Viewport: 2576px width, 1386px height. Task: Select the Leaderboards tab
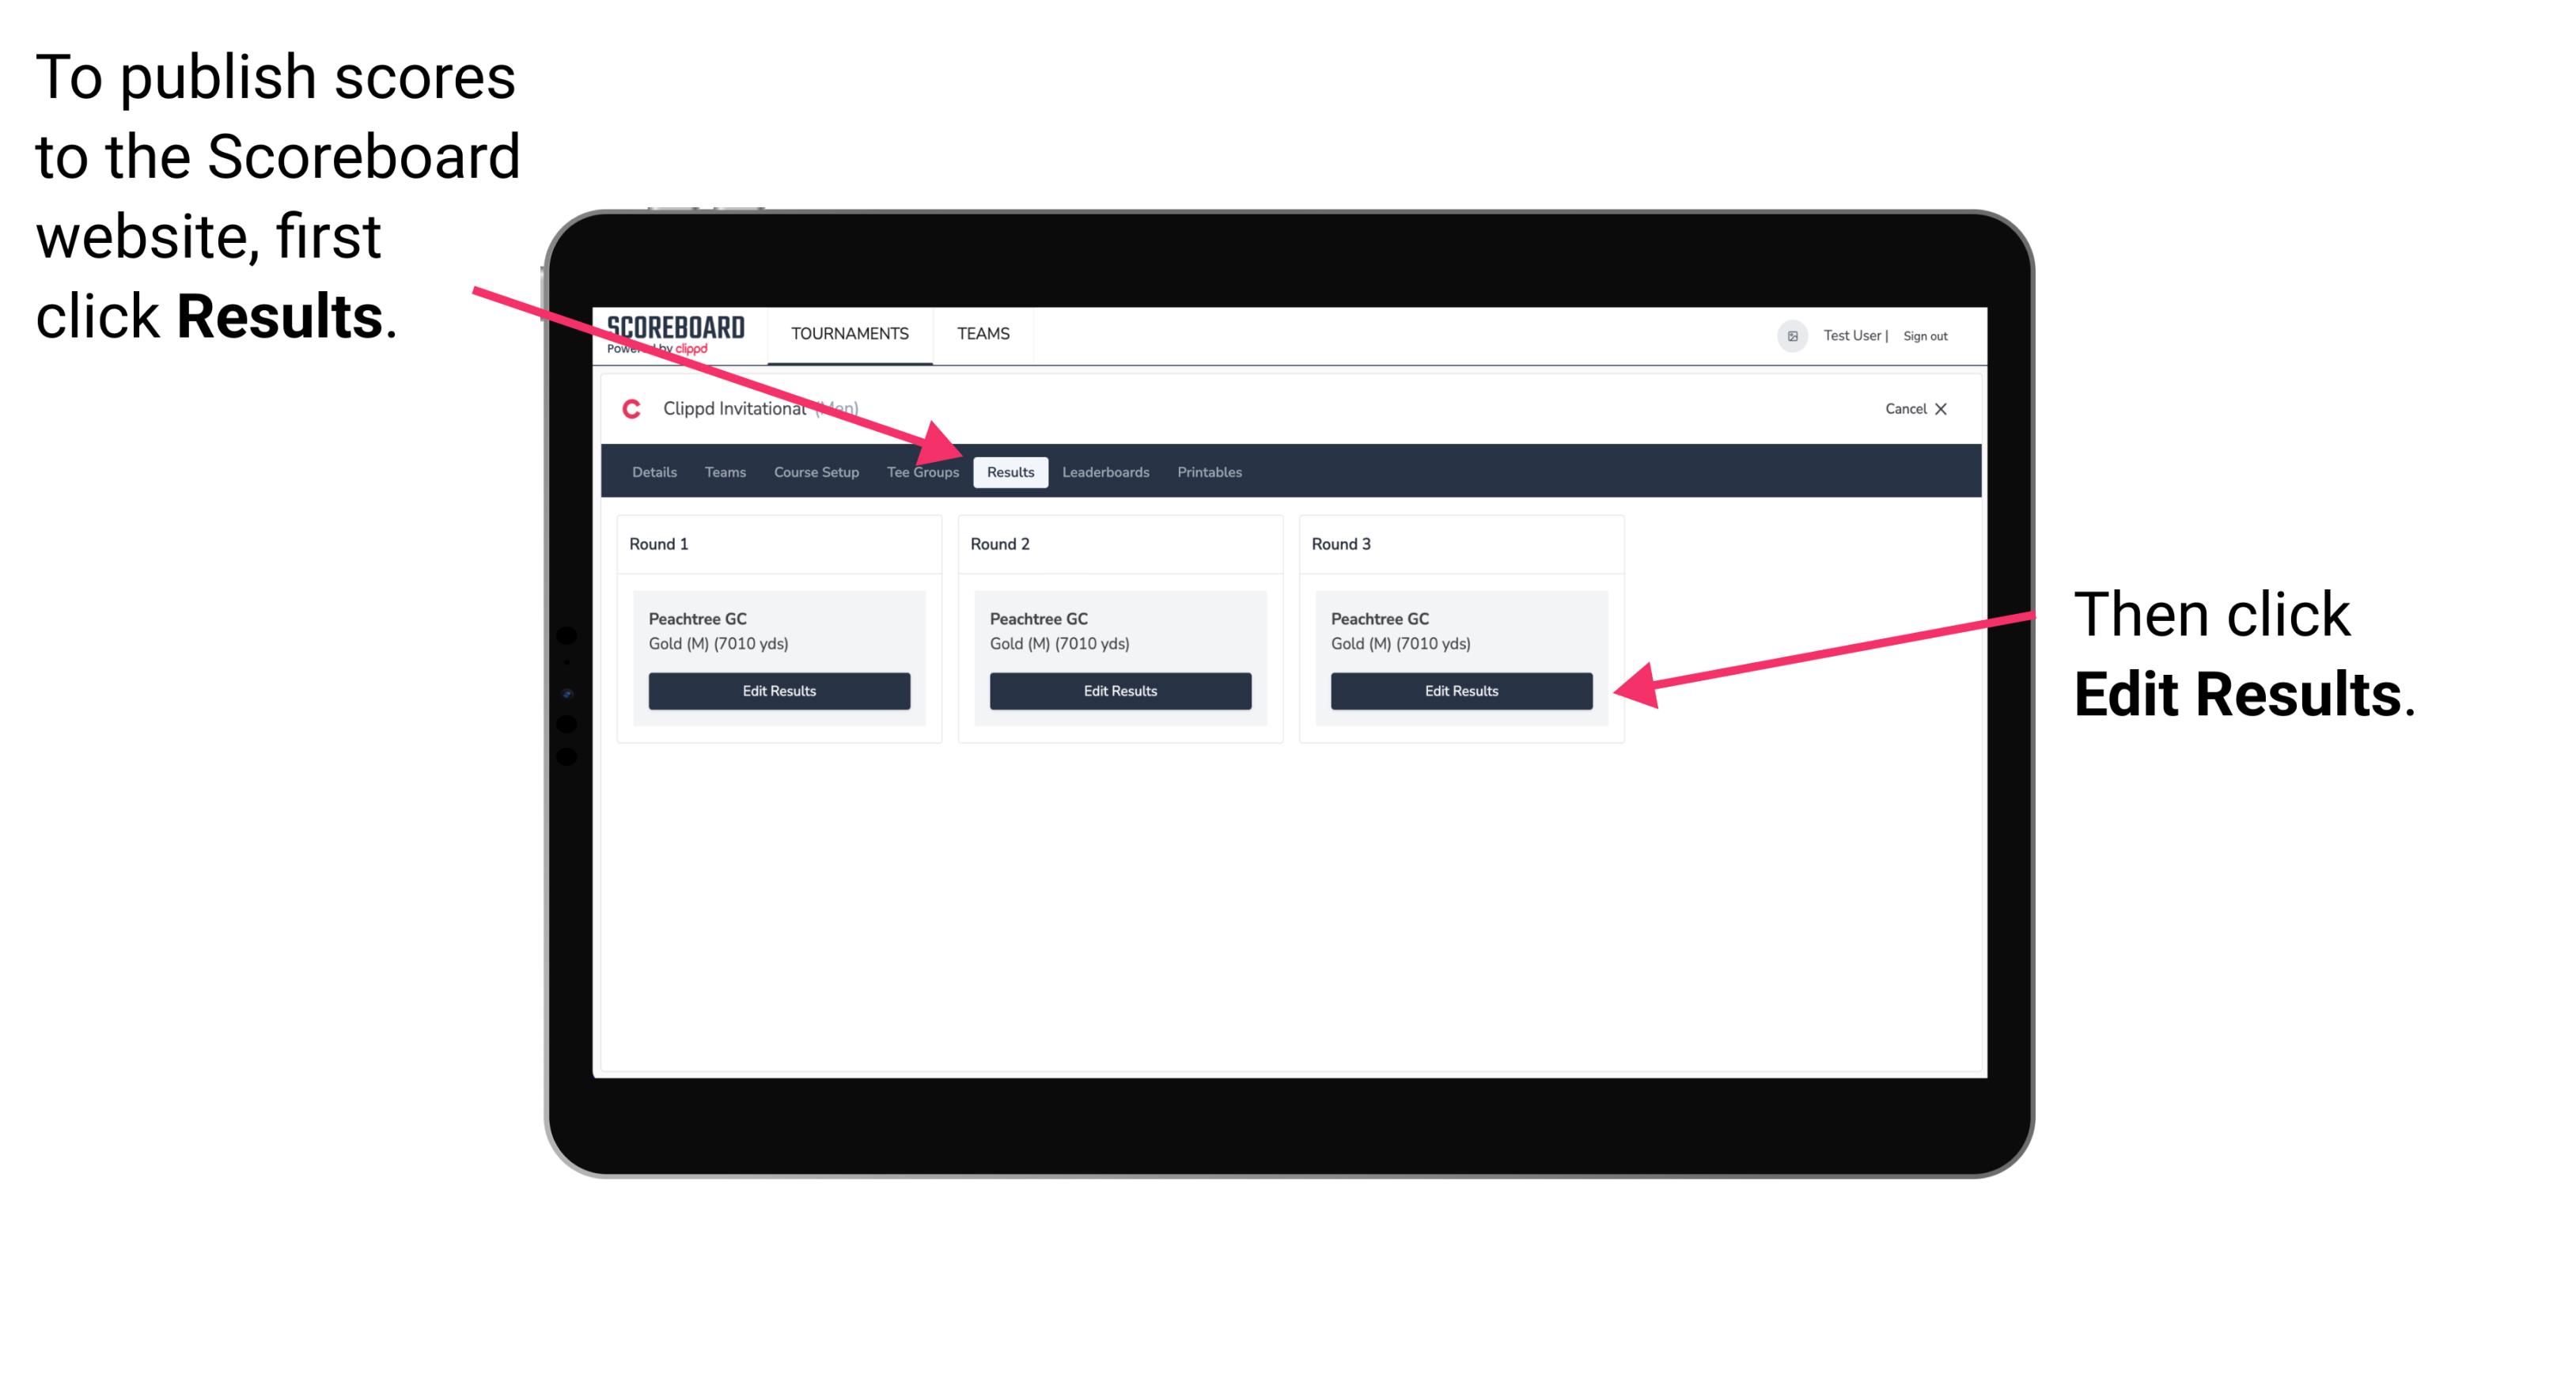coord(1106,473)
